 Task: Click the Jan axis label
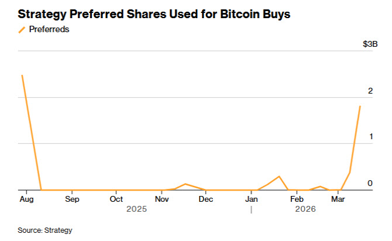[x=251, y=199]
